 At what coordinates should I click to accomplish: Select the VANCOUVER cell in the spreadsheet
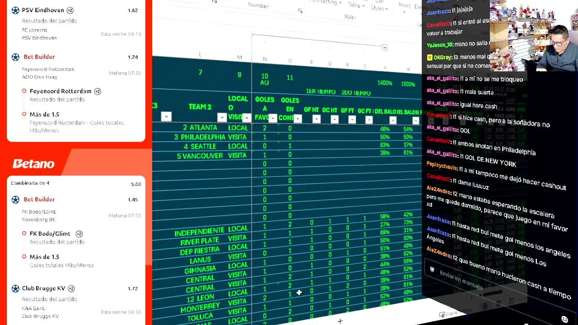coord(200,156)
